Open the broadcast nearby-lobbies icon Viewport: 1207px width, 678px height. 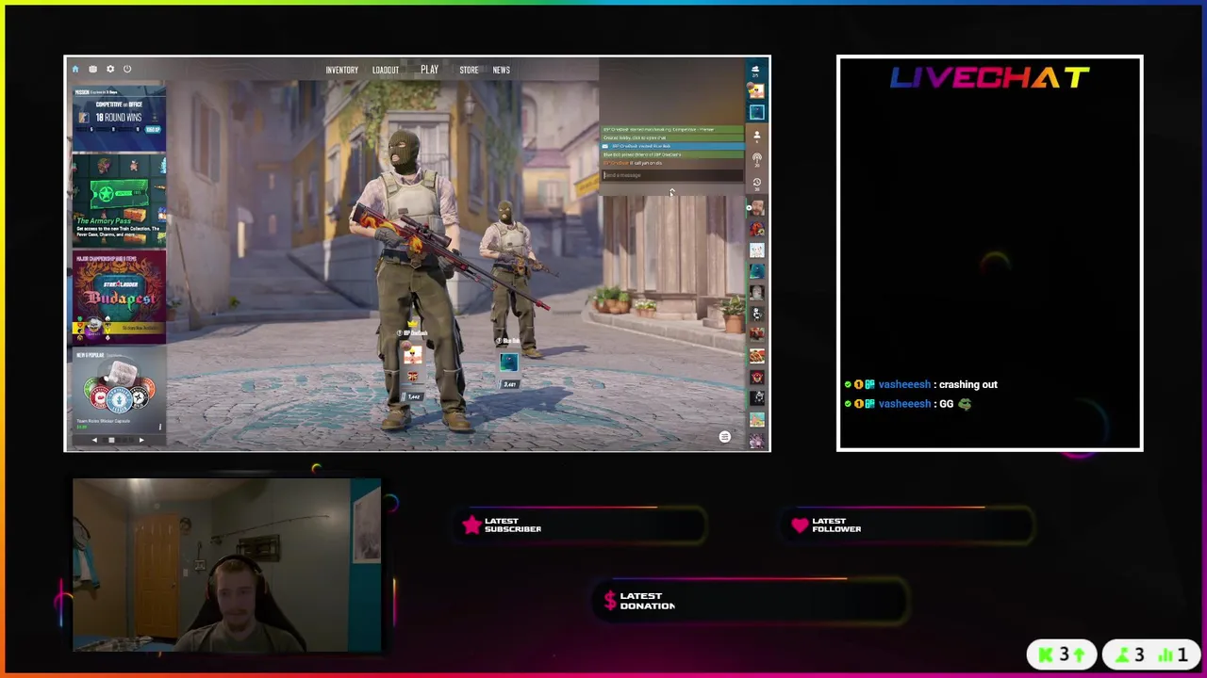[756, 158]
